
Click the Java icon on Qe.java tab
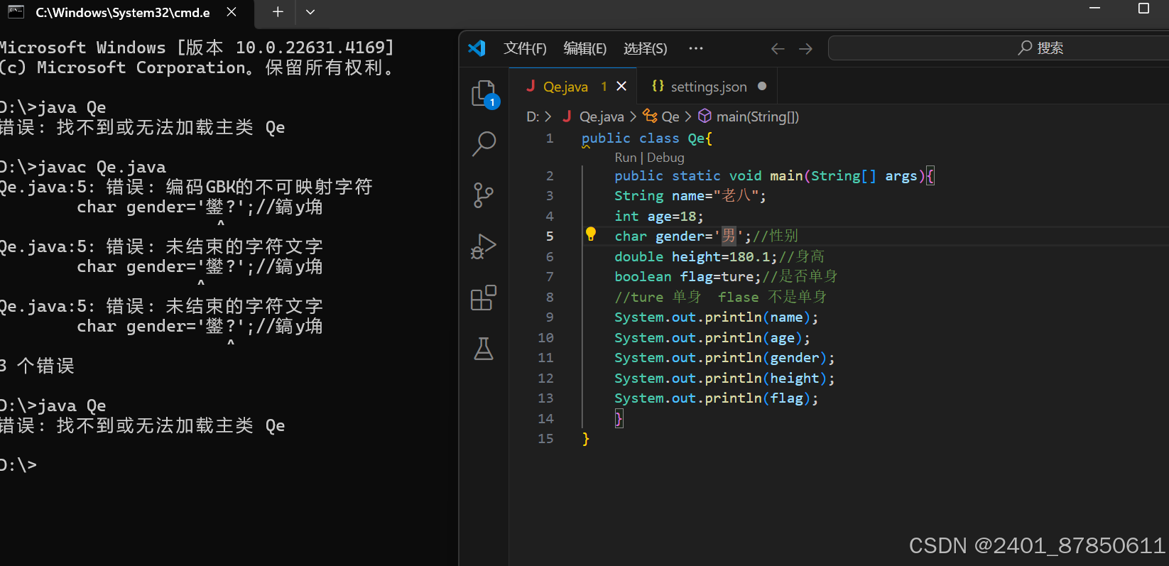(531, 86)
